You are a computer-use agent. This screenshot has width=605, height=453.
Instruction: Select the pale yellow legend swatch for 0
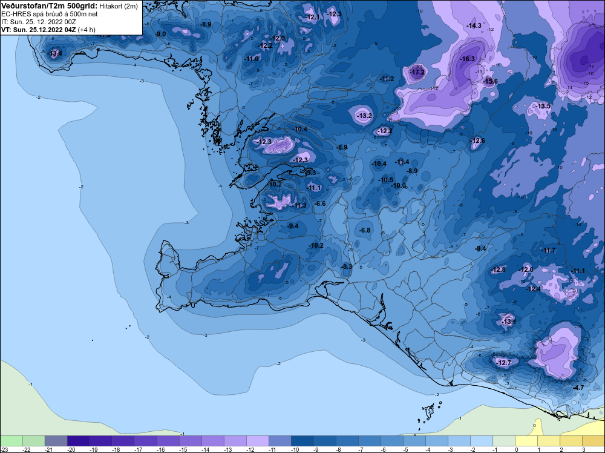coord(526,441)
